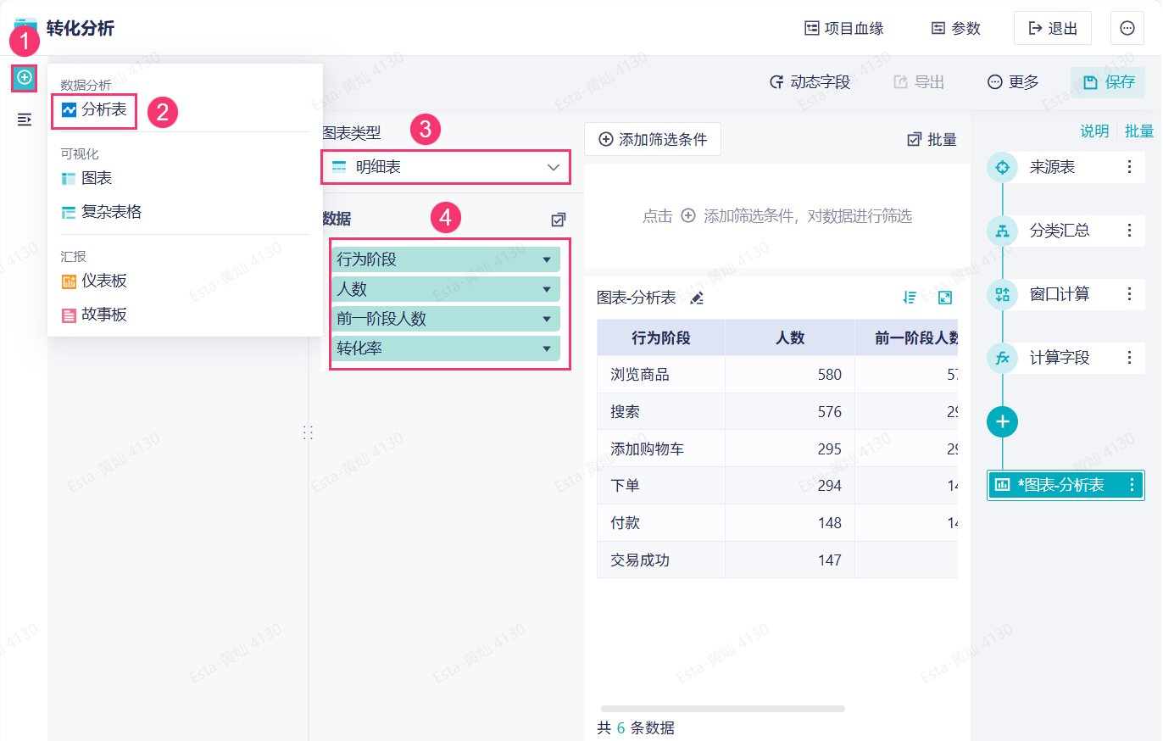Open the top-right ellipsis more options
This screenshot has width=1163, height=741.
(x=1127, y=28)
